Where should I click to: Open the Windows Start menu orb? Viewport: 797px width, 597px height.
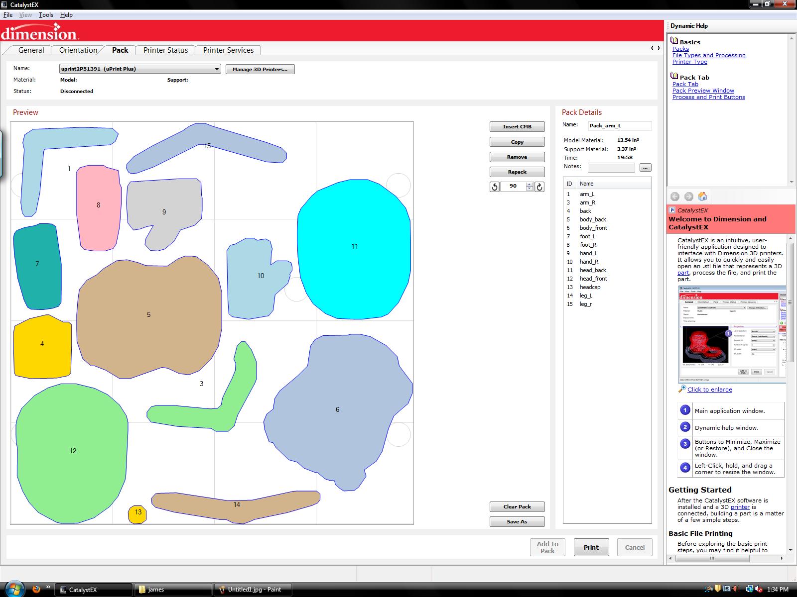pyautogui.click(x=14, y=589)
